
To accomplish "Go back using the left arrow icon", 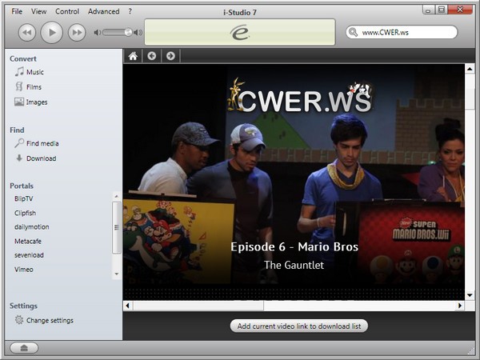I will pos(151,56).
